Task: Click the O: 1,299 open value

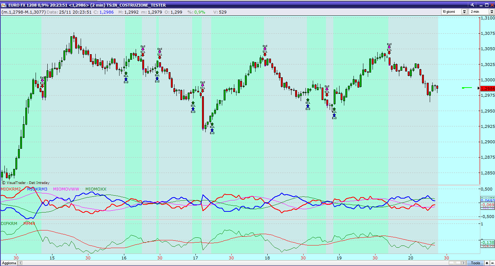Action: (174, 12)
